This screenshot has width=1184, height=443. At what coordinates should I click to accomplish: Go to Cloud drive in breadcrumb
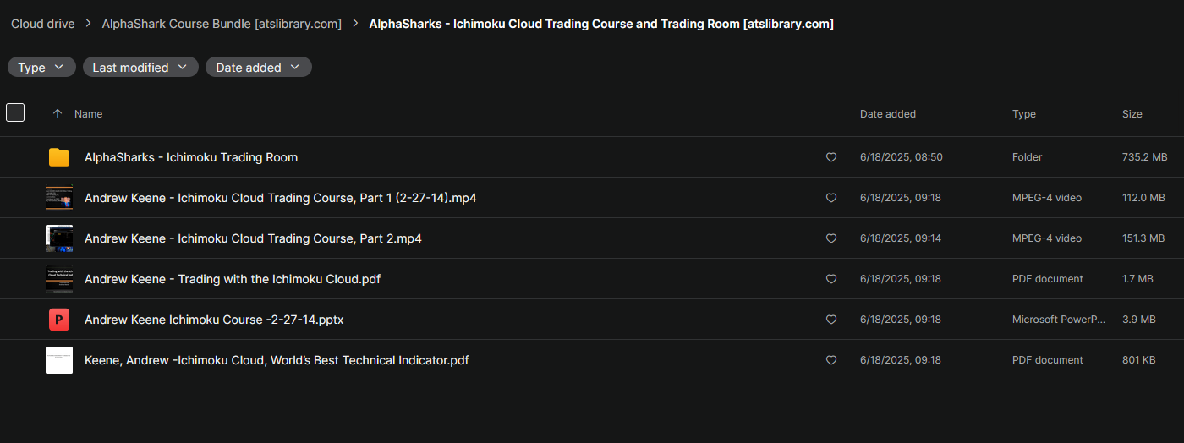pyautogui.click(x=42, y=24)
